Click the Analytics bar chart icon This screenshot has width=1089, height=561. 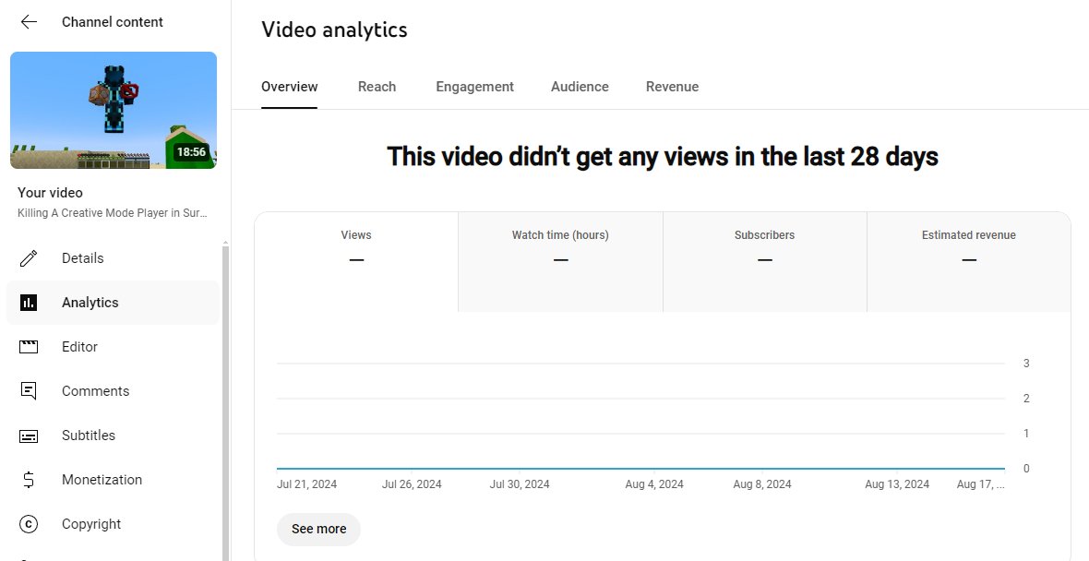click(x=29, y=303)
